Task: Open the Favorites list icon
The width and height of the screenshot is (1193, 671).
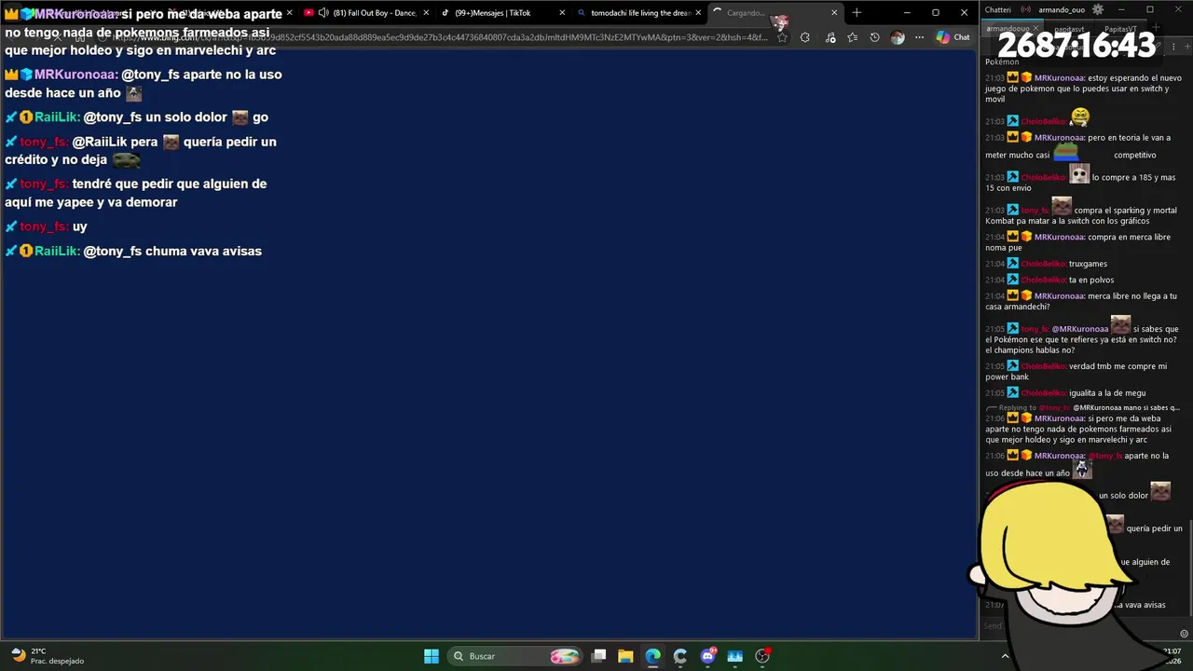Action: (x=852, y=37)
